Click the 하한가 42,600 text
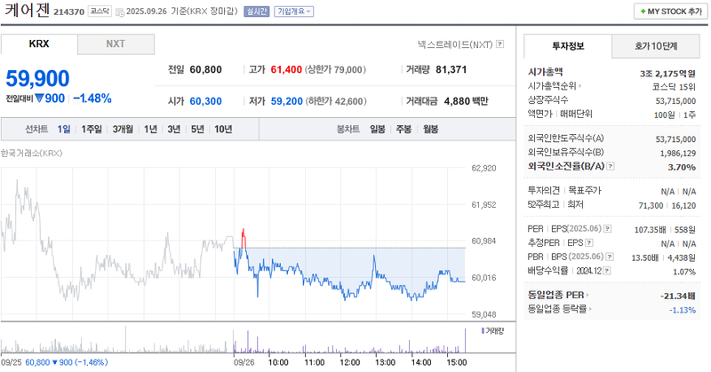This screenshot has width=711, height=372. tap(336, 101)
